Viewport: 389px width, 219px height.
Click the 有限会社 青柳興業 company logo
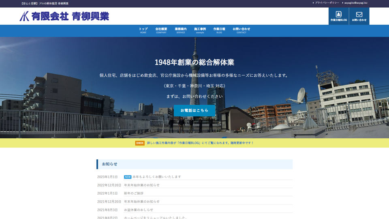coord(64,16)
